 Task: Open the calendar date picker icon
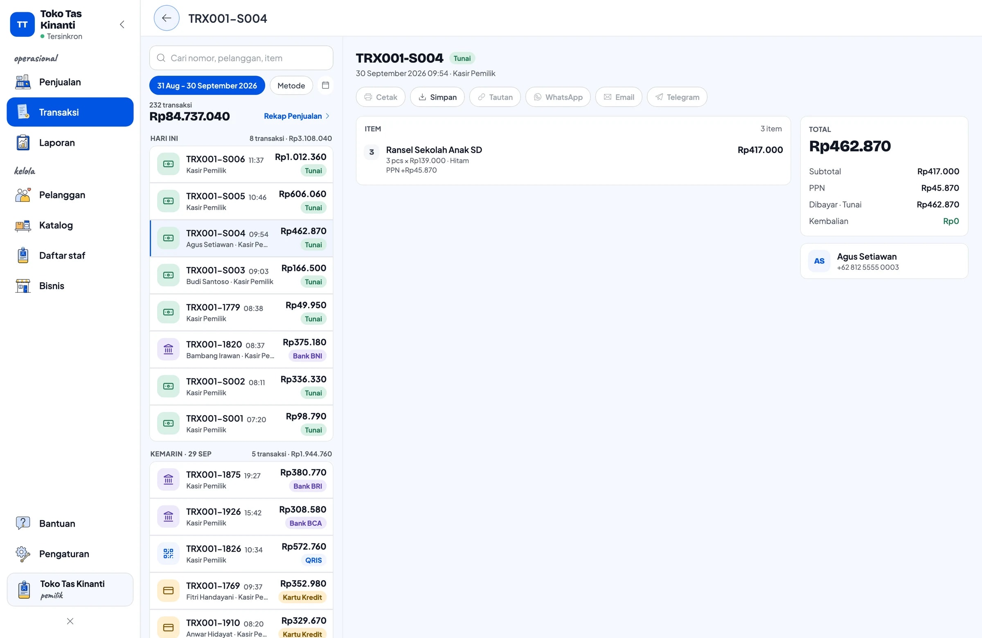(325, 86)
